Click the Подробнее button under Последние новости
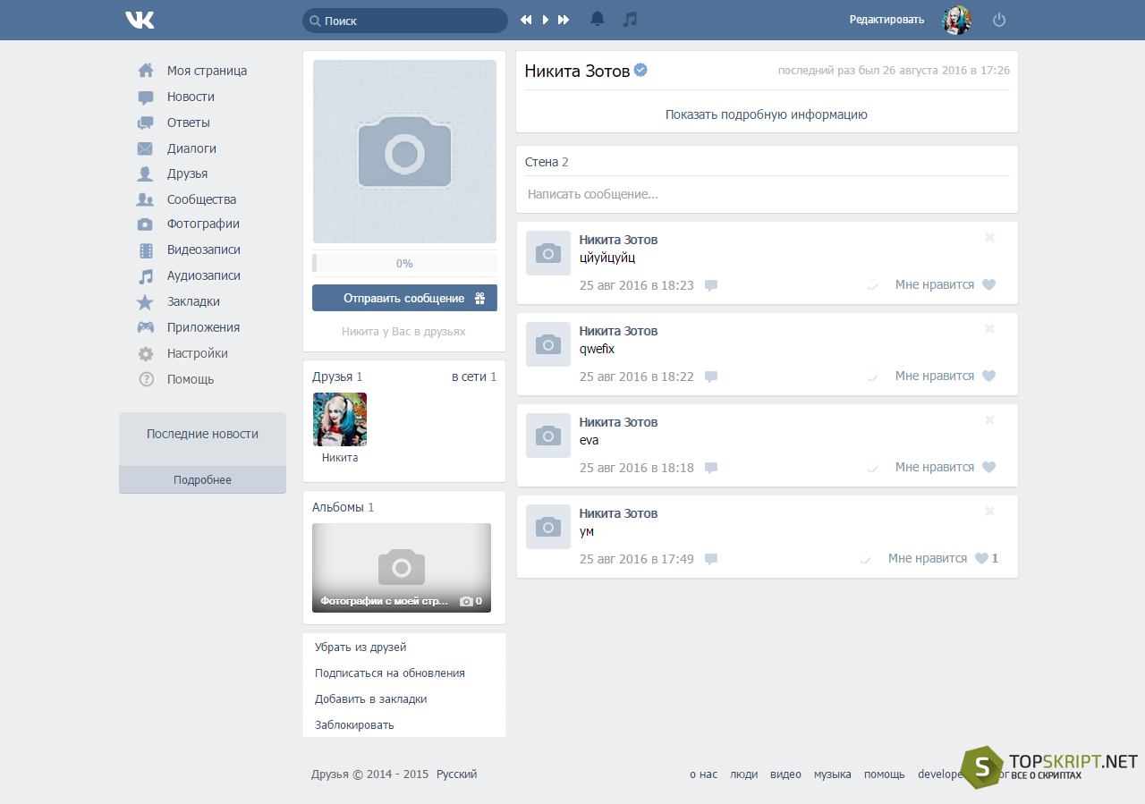This screenshot has height=804, width=1145. [x=202, y=480]
